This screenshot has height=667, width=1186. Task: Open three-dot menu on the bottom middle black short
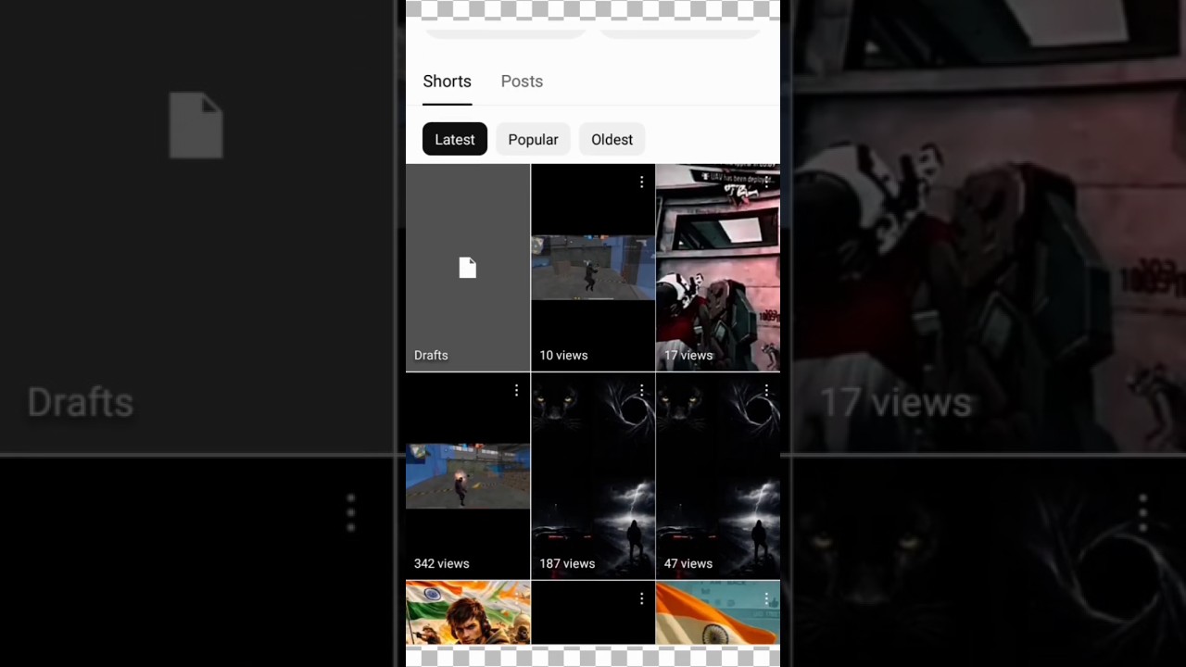click(x=641, y=599)
